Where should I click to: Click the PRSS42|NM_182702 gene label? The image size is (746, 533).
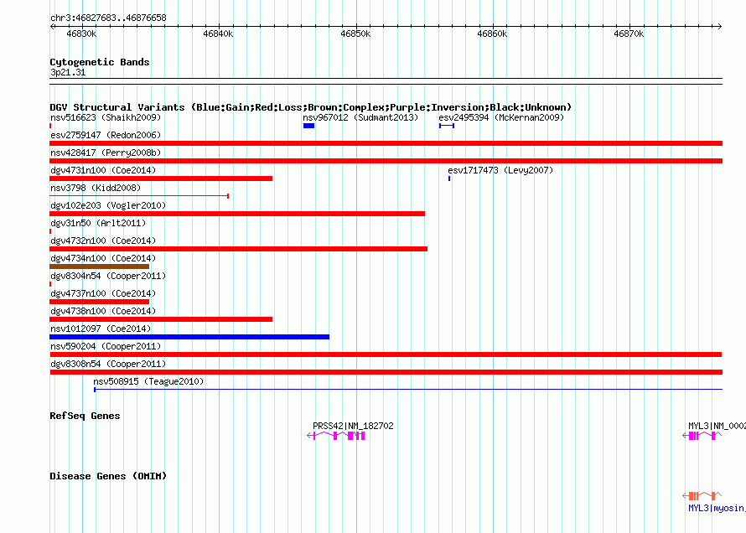click(353, 426)
